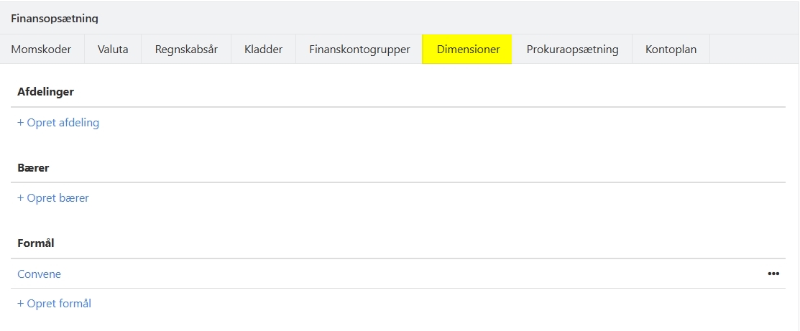Click the Afdelinger section heading
Viewport: 800px width, 331px height.
[45, 92]
